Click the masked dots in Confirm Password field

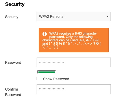(x=52, y=89)
